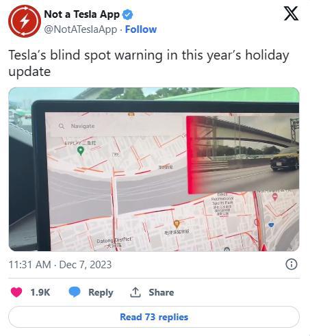Viewport: 310px width, 336px height.
Task: Click the share upload arrow icon
Action: click(135, 292)
